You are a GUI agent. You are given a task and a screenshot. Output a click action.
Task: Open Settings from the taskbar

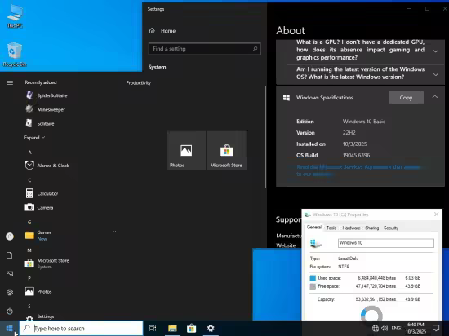(x=211, y=329)
